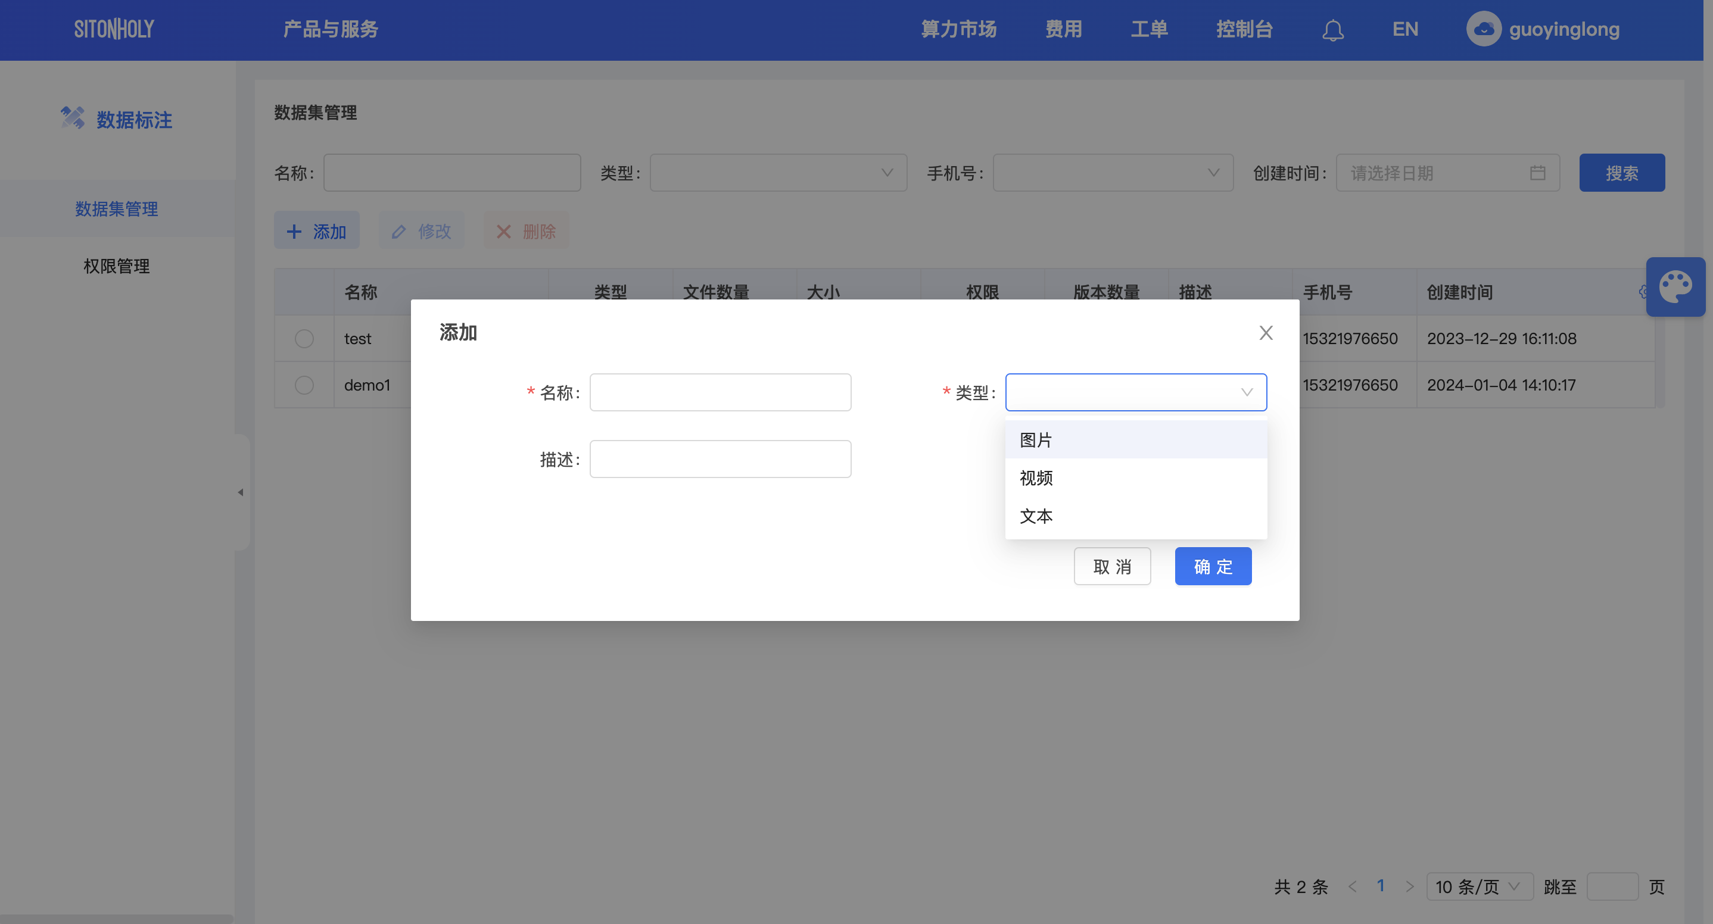
Task: Close the 添加 dialog with X
Action: [x=1266, y=332]
